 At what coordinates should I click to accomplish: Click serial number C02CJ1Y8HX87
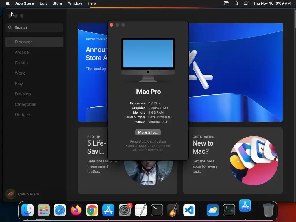click(x=160, y=117)
